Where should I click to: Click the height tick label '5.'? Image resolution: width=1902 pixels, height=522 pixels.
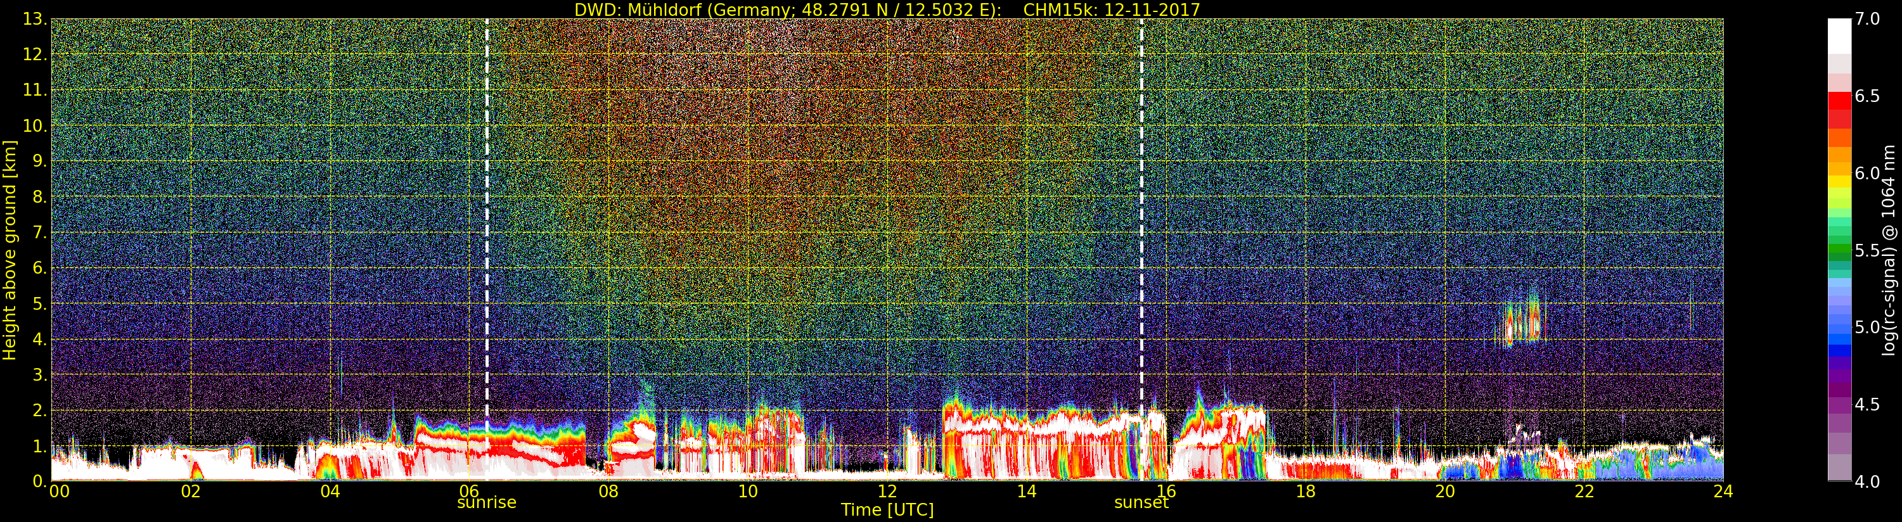pyautogui.click(x=40, y=303)
